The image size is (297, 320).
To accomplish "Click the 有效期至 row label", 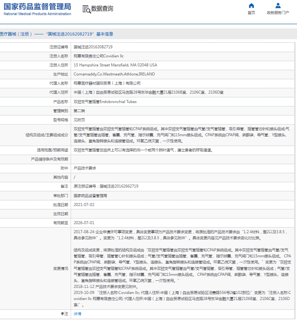I will (60, 223).
